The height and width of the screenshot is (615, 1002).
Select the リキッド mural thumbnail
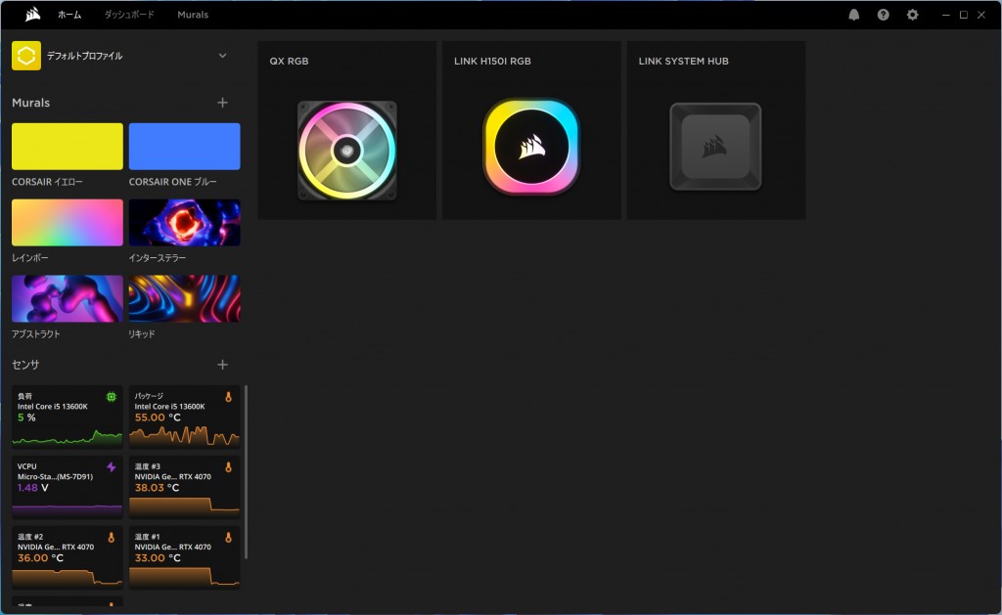point(185,298)
